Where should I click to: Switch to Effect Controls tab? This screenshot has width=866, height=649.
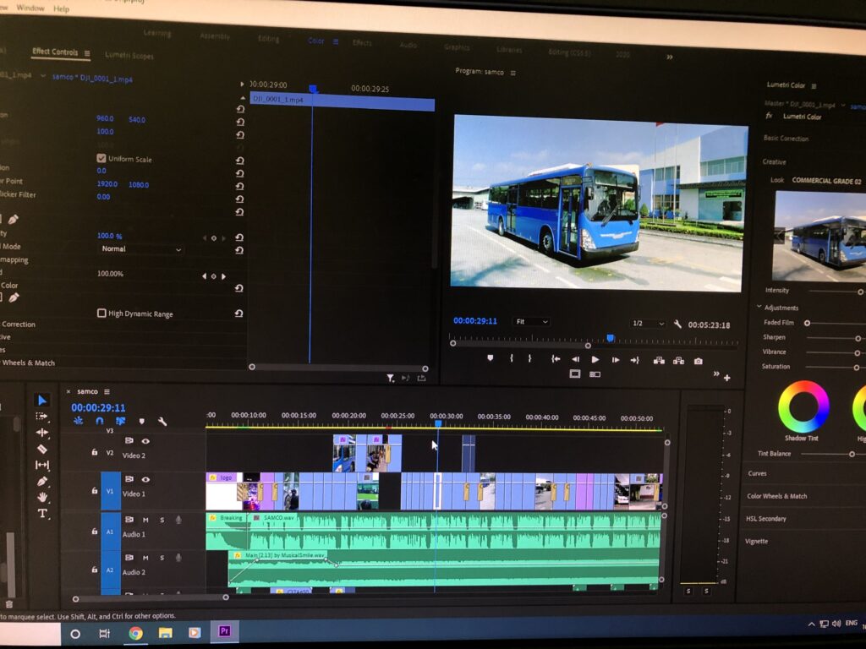55,52
